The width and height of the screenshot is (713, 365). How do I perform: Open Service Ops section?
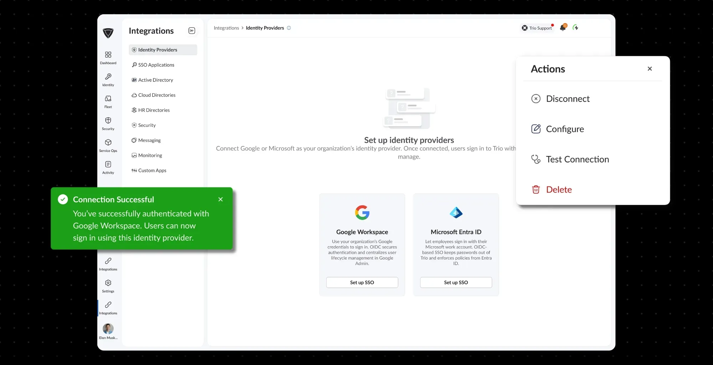[108, 145]
